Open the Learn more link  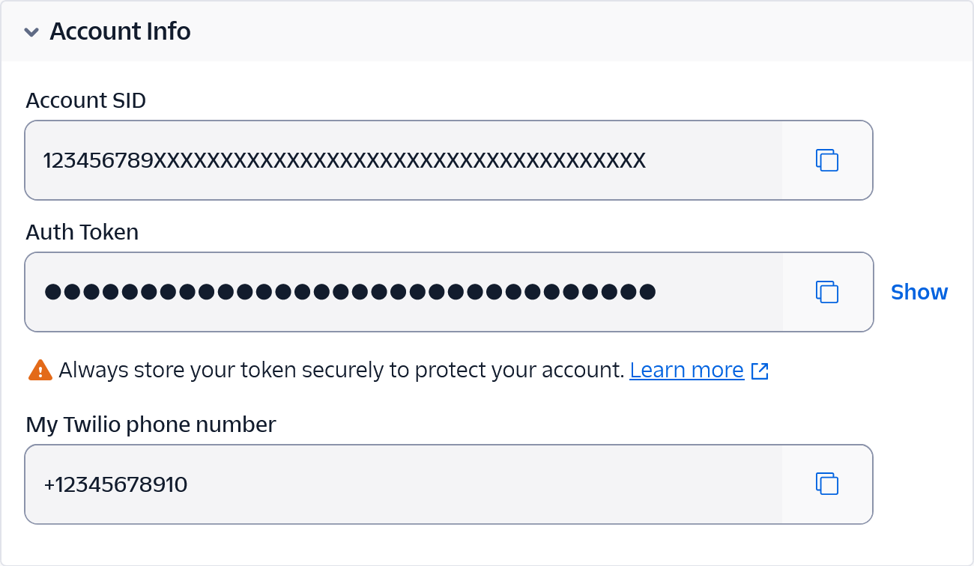(686, 369)
